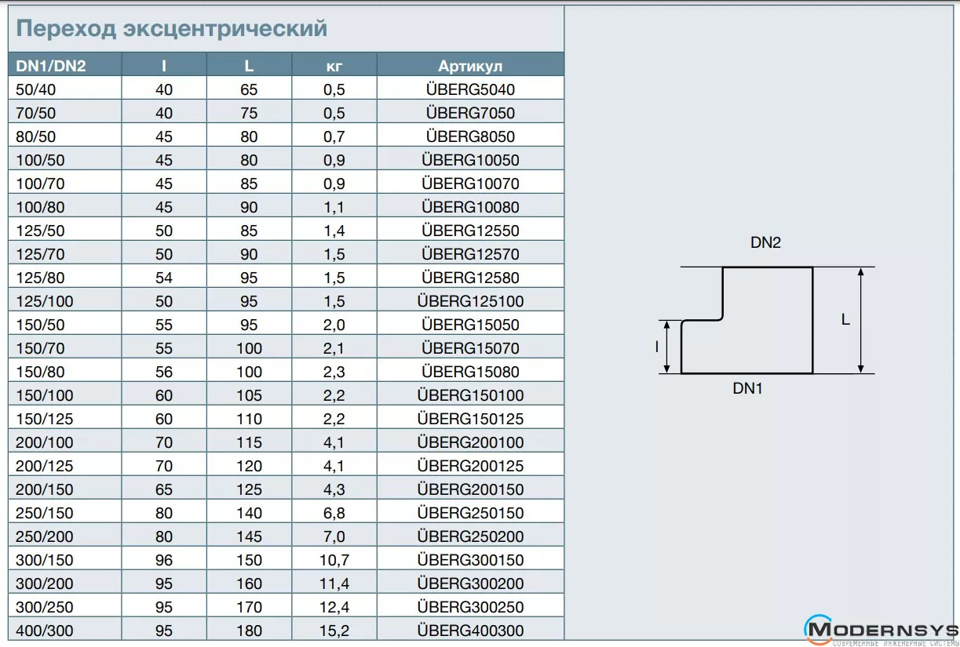Screen dimensions: 960x647
Task: Click the 15,2 weight value
Action: (334, 631)
